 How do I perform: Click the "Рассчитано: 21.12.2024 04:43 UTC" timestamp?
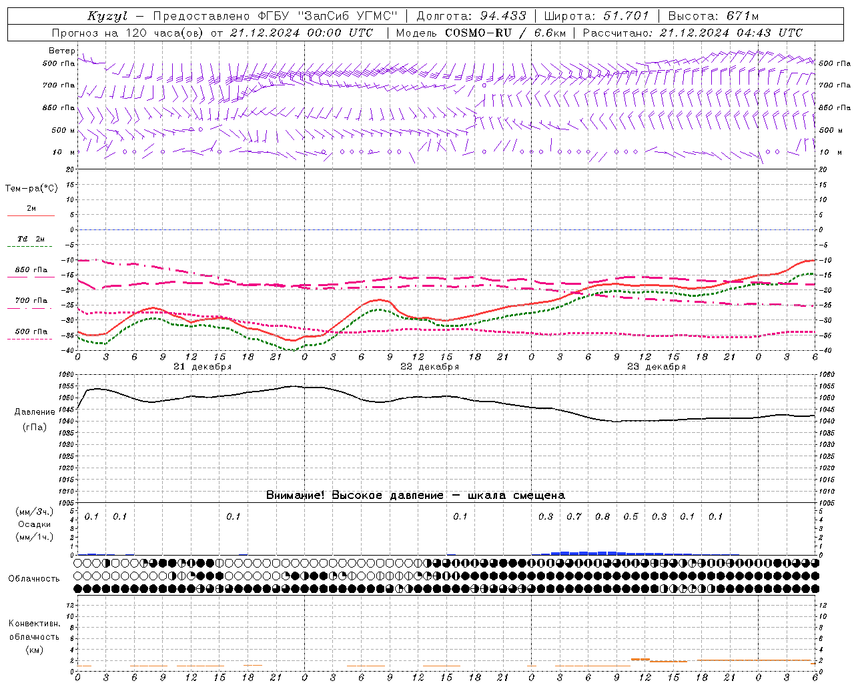[x=693, y=33]
